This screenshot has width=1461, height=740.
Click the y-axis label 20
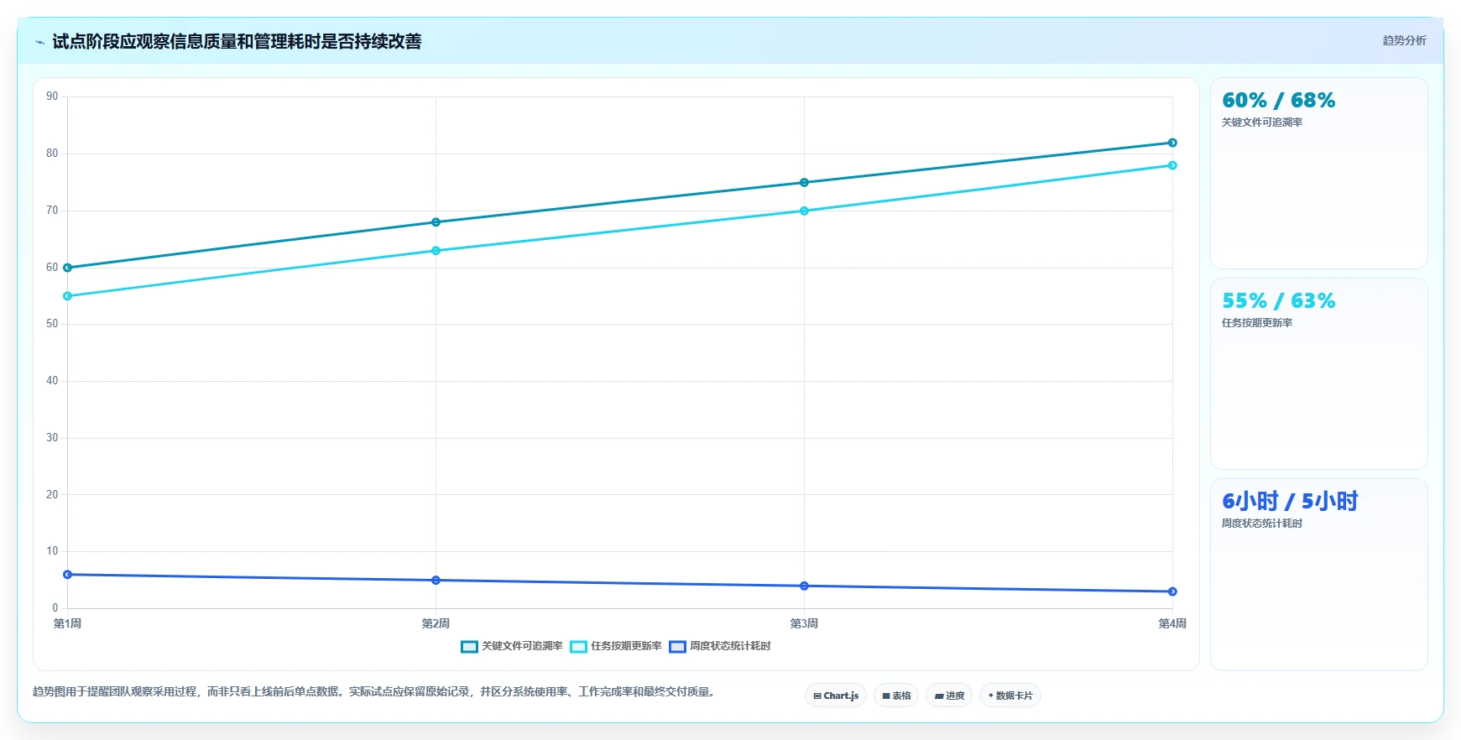pos(52,495)
